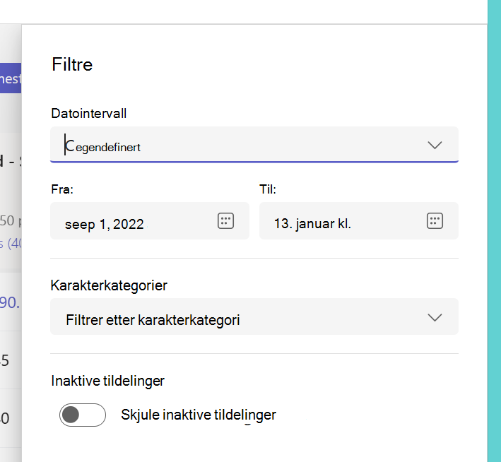Click the 'Skjule inaktive tildelinger' label text

click(199, 415)
